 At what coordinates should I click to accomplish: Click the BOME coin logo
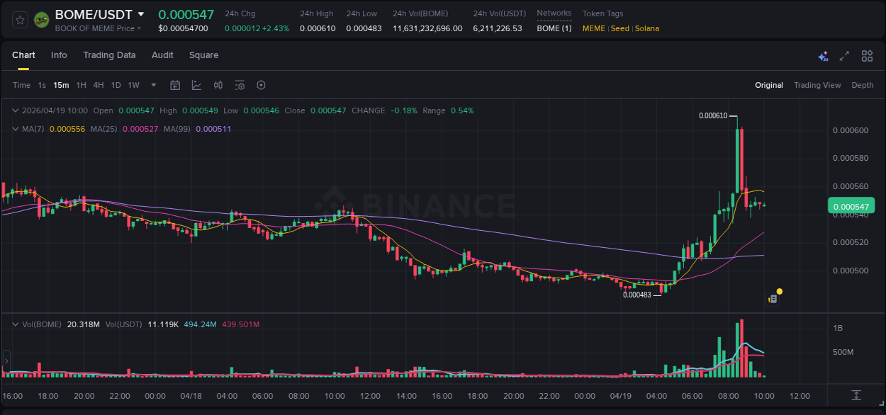[x=43, y=19]
